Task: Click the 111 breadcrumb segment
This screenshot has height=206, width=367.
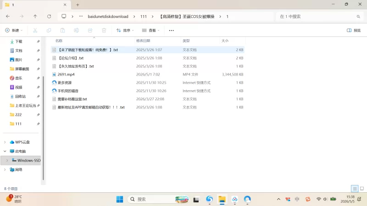Action: coord(144,16)
